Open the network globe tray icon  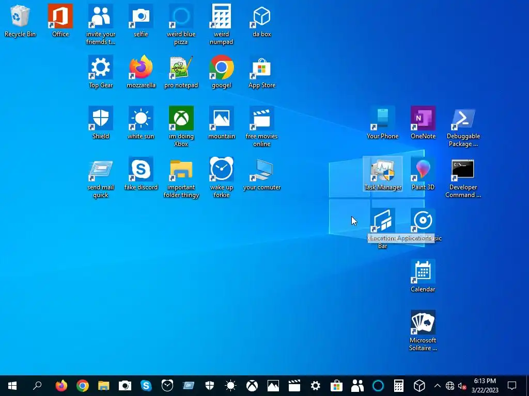[x=450, y=386]
